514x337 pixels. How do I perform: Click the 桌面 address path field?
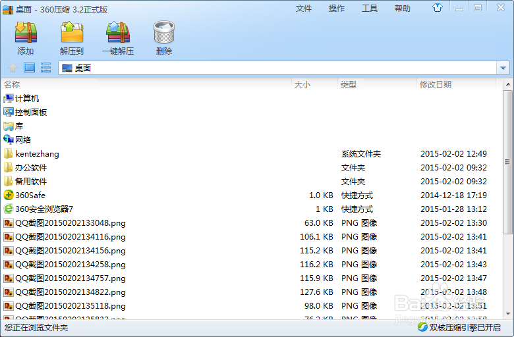coord(277,68)
